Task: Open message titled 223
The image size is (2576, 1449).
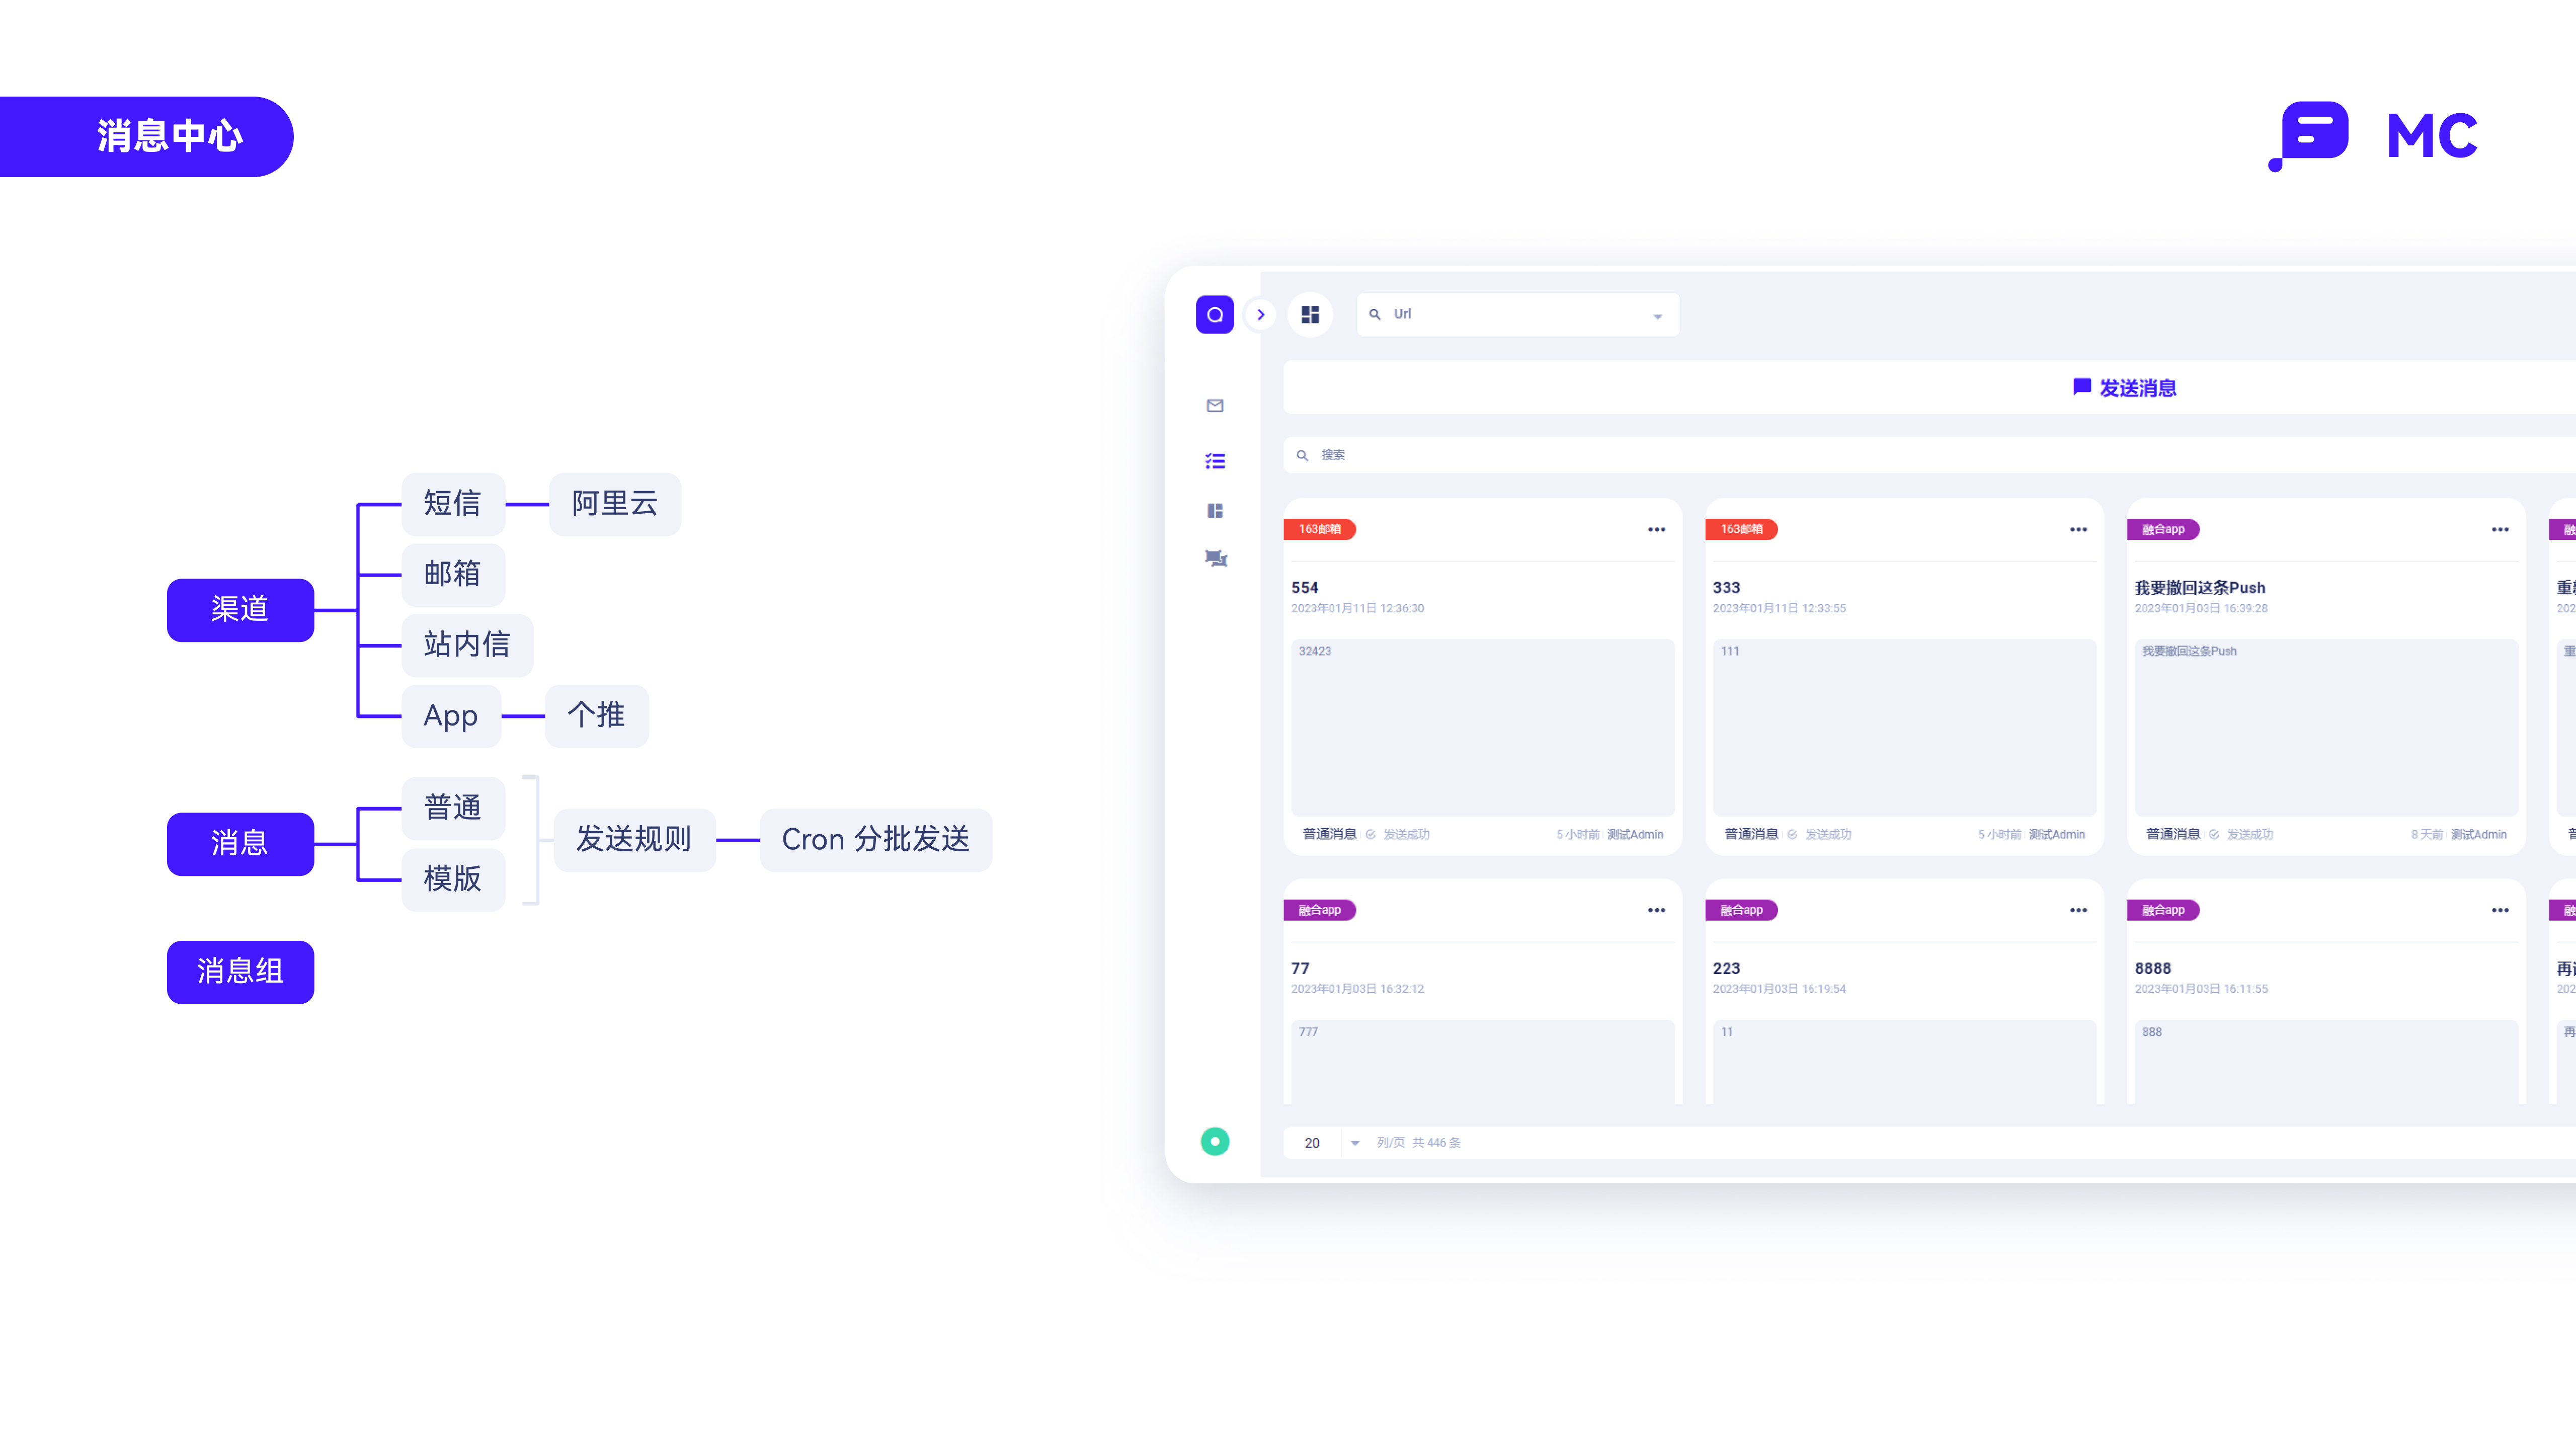Action: click(x=1726, y=968)
